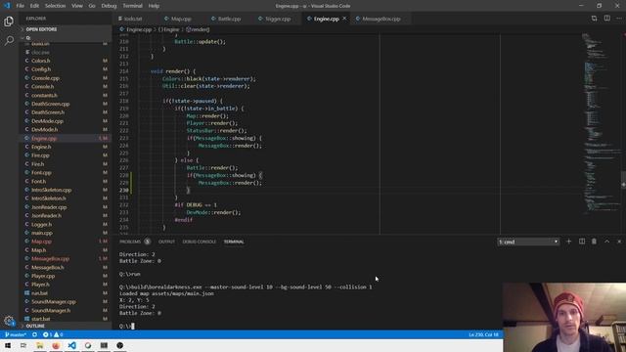Switch to the Map.cpp editor tab
This screenshot has width=626, height=352.
click(x=180, y=19)
